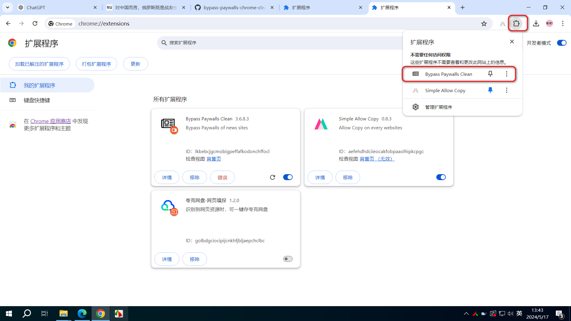Select Simple Allow Copy in popup

pyautogui.click(x=445, y=90)
